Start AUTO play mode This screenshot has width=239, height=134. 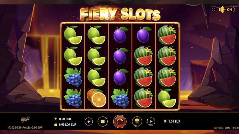point(151,121)
